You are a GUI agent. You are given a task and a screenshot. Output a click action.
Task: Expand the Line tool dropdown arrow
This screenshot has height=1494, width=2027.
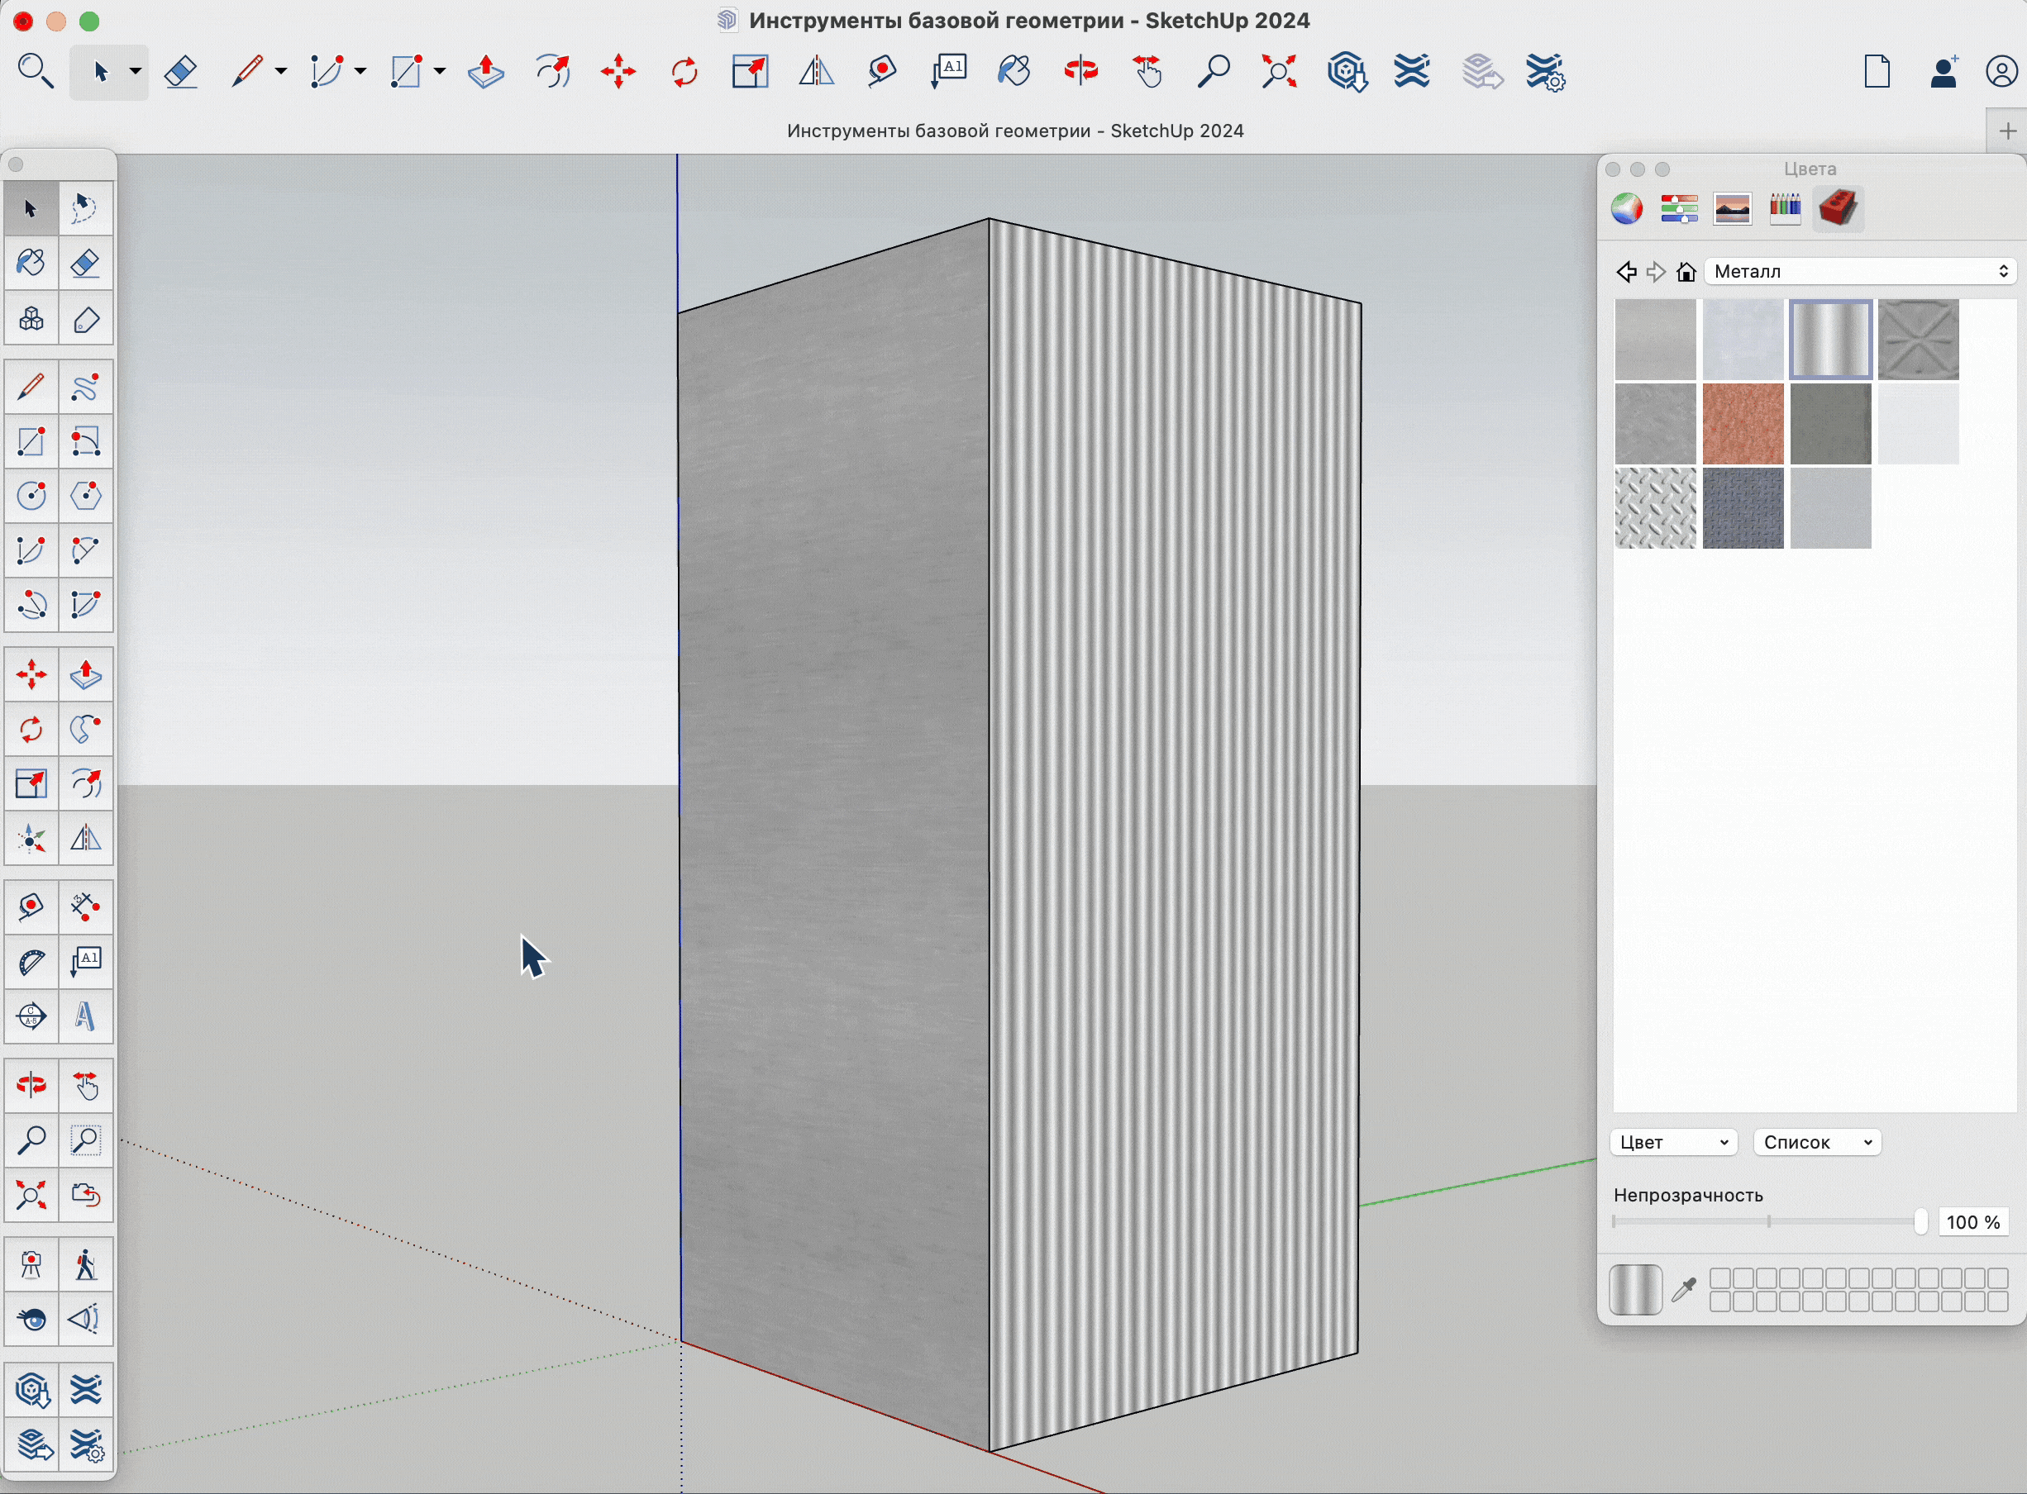[x=281, y=71]
